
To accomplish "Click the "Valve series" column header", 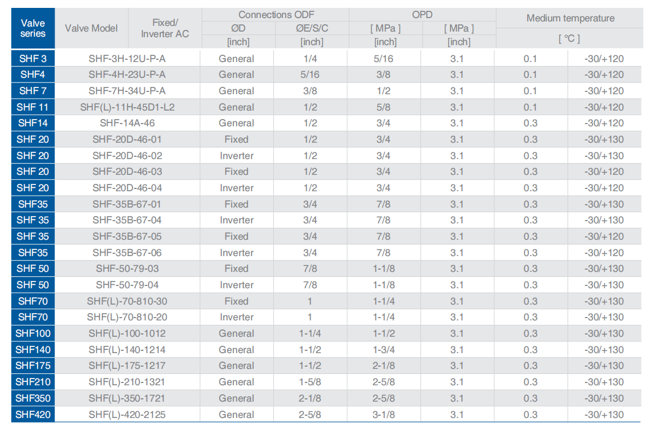I will 33,28.
